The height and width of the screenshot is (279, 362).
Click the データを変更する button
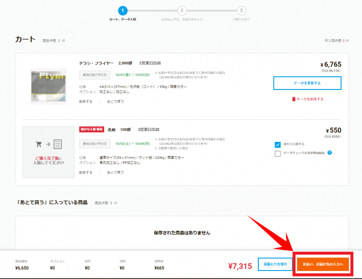tap(307, 83)
